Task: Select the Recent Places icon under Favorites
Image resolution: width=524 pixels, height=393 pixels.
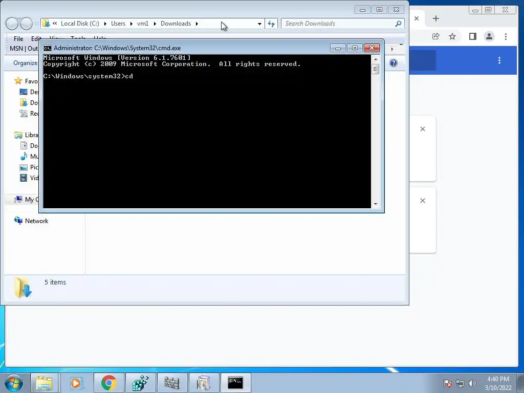Action: pos(24,113)
